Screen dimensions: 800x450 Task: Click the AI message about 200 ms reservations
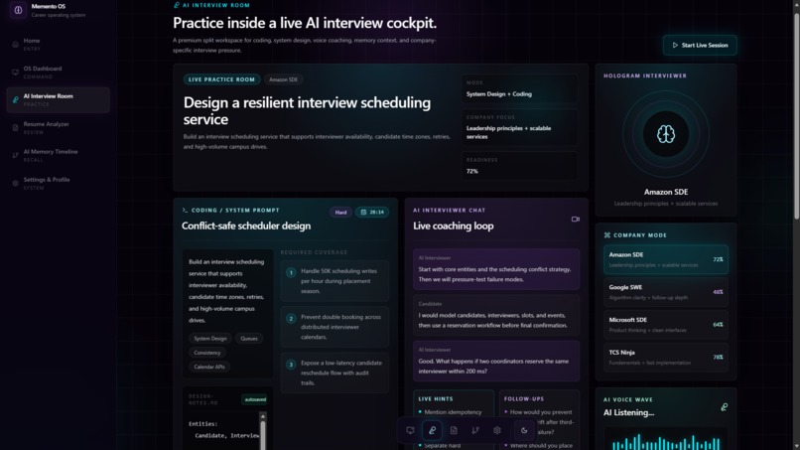[x=496, y=362]
